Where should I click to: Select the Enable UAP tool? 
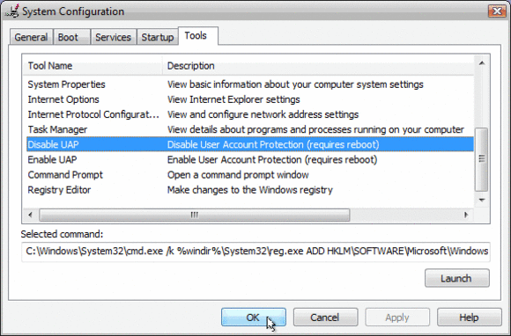click(250, 160)
